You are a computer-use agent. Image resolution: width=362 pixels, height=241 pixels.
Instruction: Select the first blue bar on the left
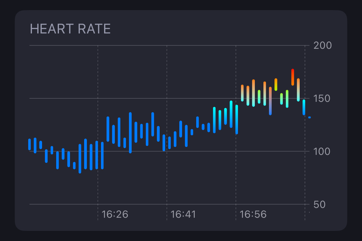30,144
